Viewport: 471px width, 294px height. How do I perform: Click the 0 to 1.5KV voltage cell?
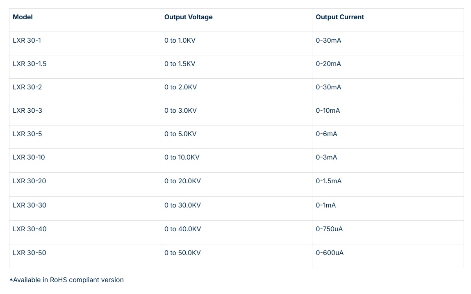[x=180, y=64]
